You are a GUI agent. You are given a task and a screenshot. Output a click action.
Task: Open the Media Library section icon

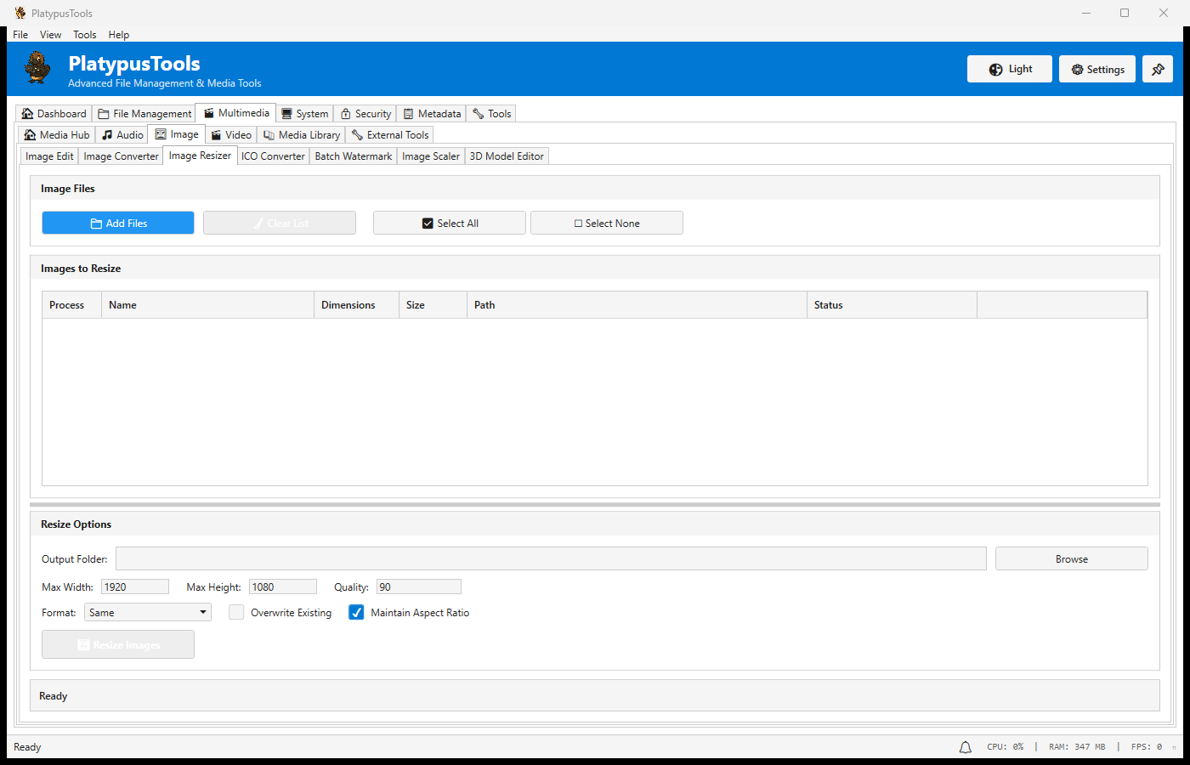pos(271,134)
